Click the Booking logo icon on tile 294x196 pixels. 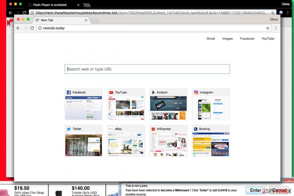[x=196, y=129]
